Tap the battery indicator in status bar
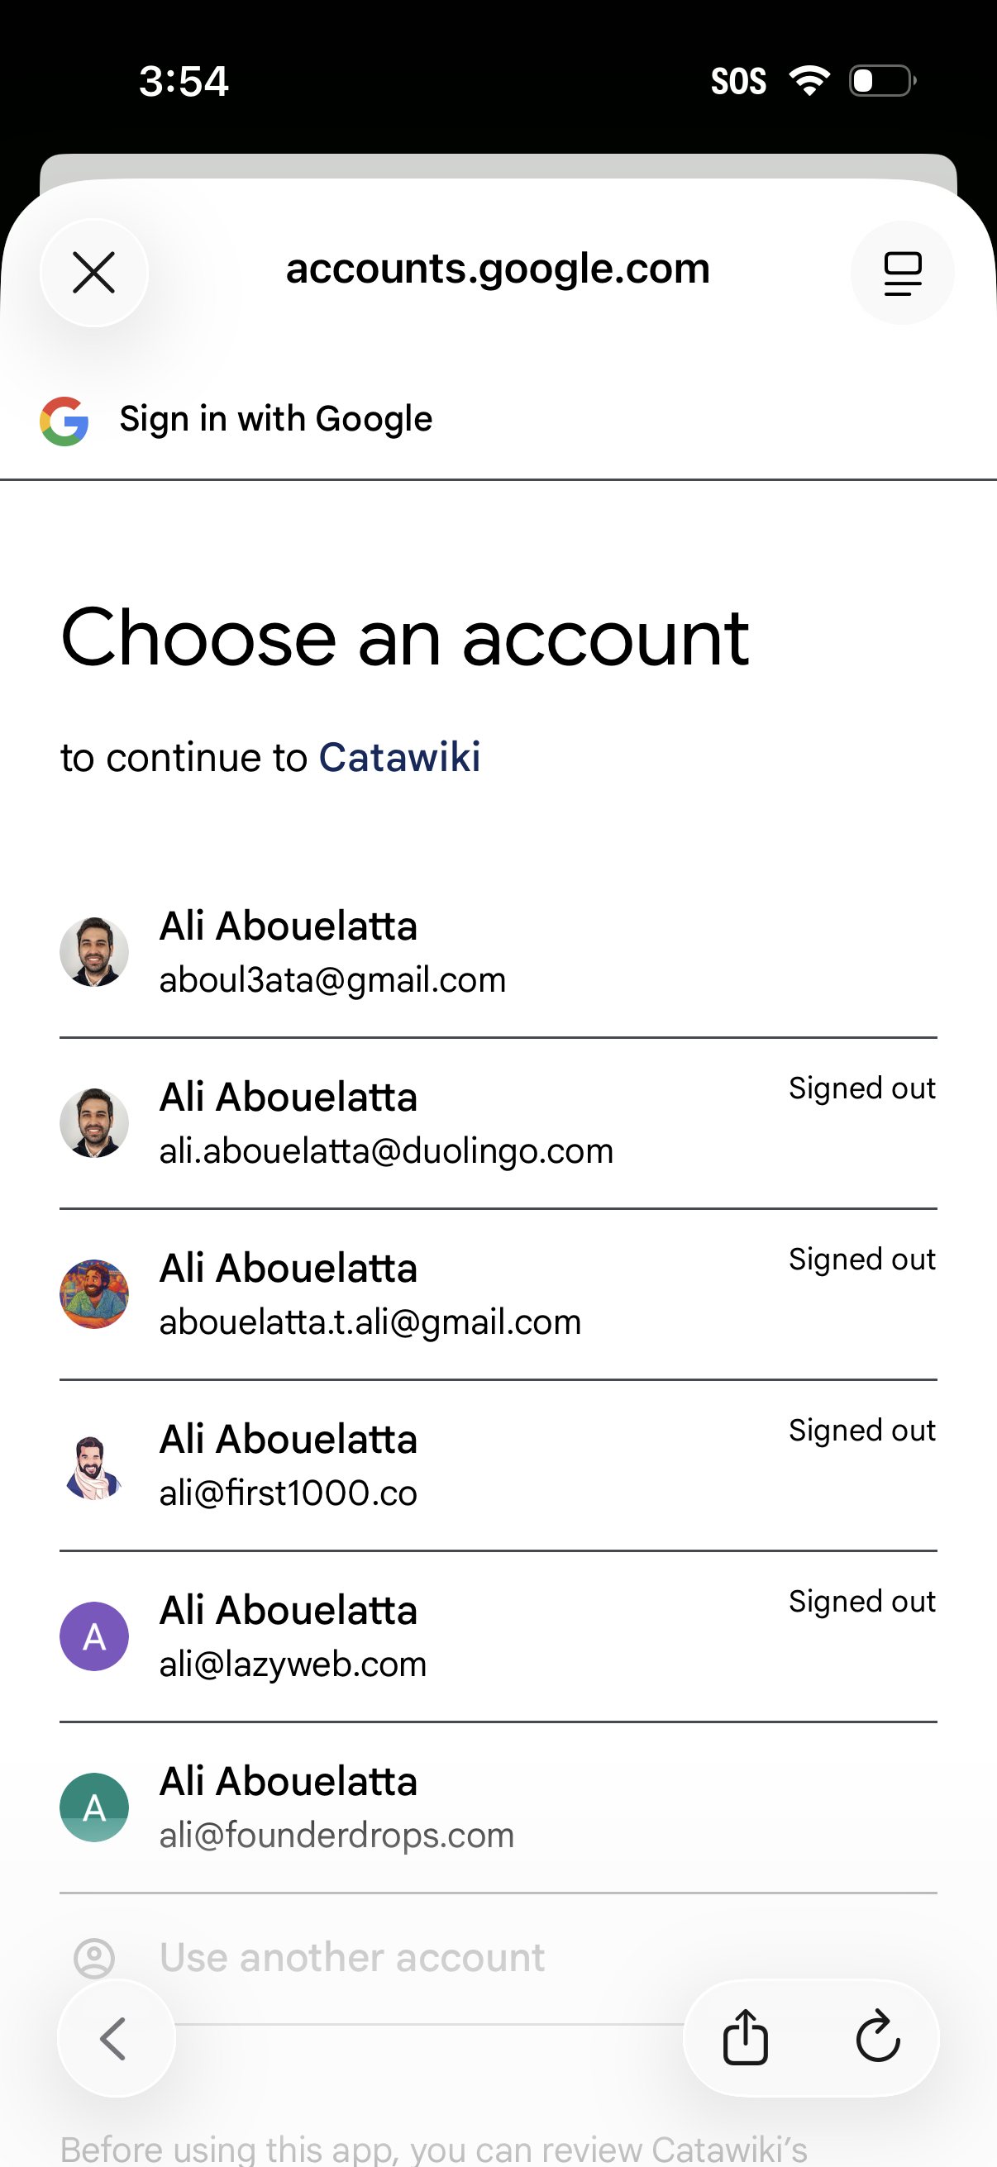 point(880,81)
